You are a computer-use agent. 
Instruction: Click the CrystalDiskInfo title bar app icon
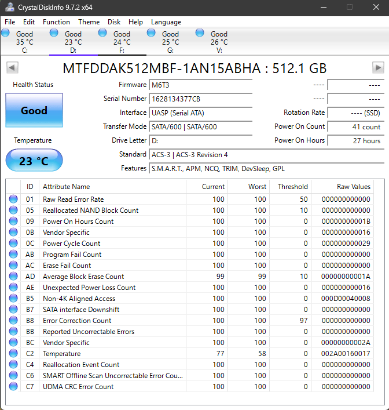[10, 7]
